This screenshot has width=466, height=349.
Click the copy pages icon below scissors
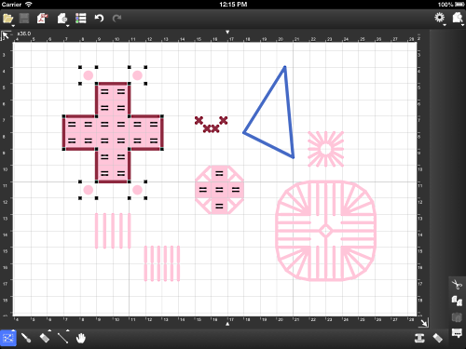click(457, 301)
